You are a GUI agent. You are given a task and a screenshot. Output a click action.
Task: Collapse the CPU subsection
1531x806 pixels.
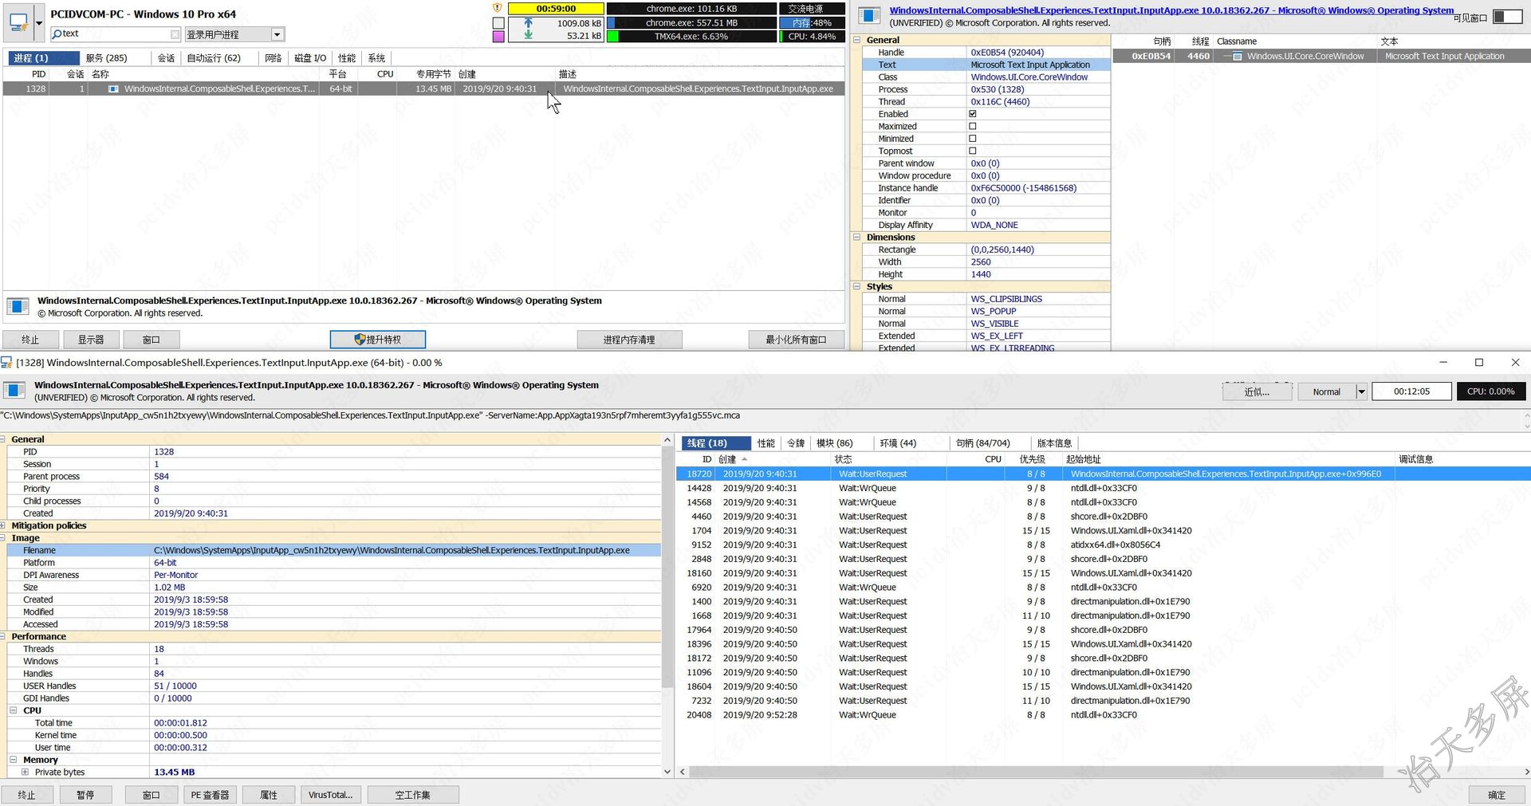click(14, 710)
